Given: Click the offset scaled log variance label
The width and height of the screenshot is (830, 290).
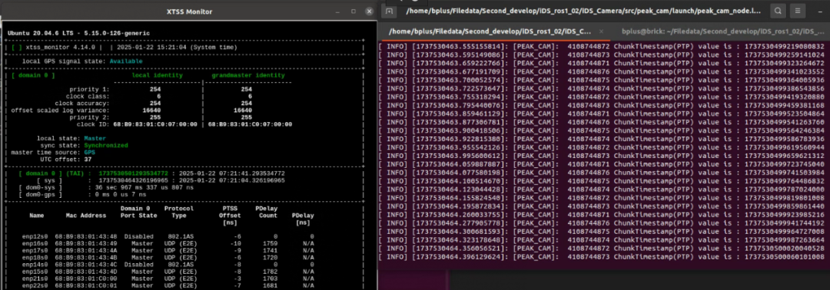Looking at the screenshot, I should coord(61,110).
